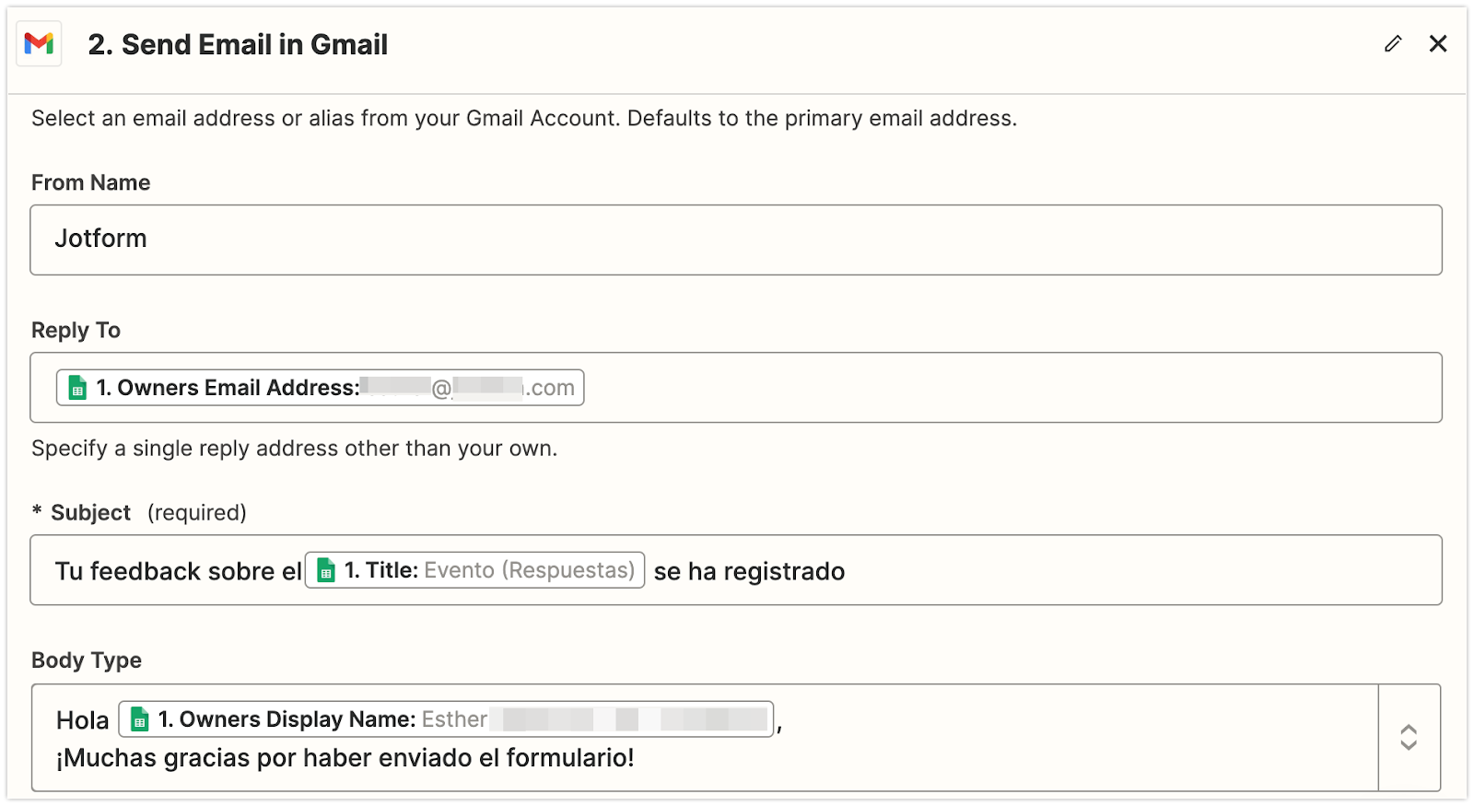The image size is (1474, 806).
Task: Select the Owners Display Name pill
Action: click(446, 719)
